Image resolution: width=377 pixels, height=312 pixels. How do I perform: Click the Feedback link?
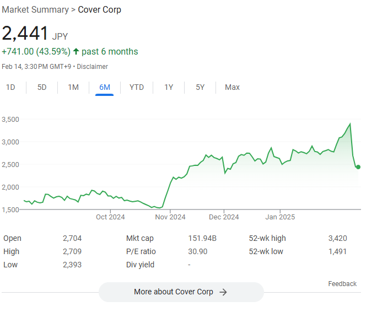pyautogui.click(x=342, y=284)
